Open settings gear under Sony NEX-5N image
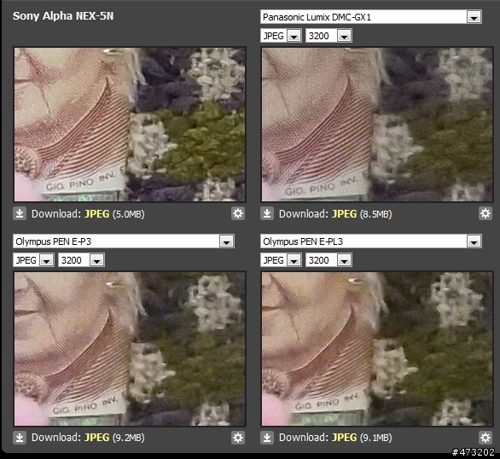Image resolution: width=500 pixels, height=459 pixels. click(238, 213)
